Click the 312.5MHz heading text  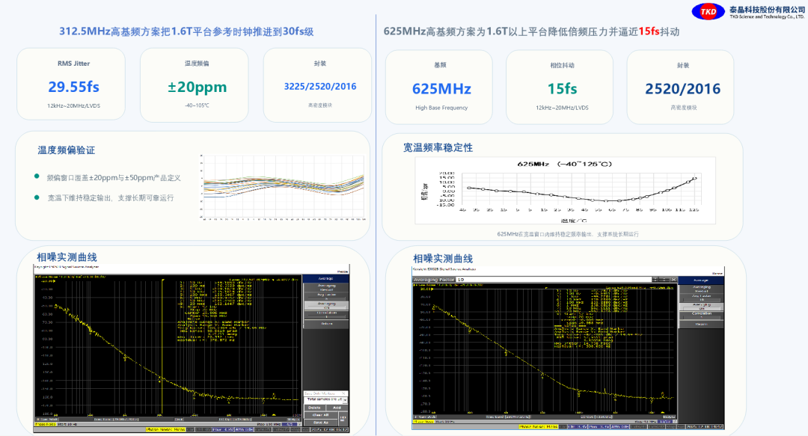pyautogui.click(x=186, y=31)
